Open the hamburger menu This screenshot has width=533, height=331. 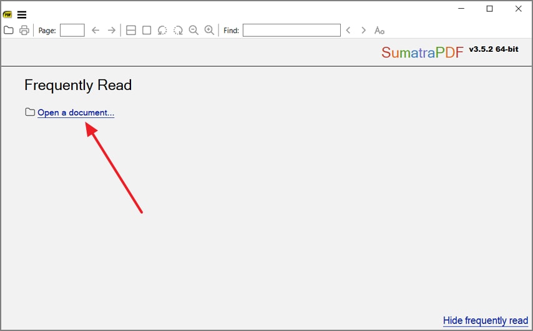(x=22, y=14)
